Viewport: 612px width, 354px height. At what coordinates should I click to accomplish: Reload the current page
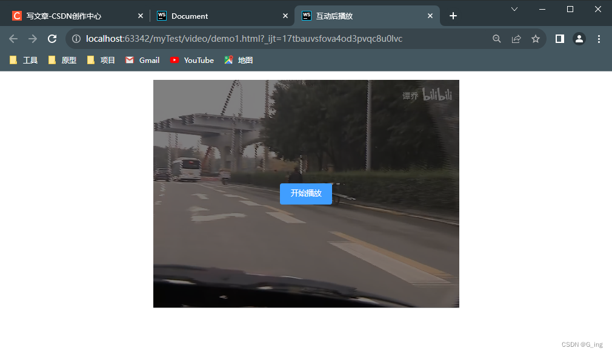point(52,39)
